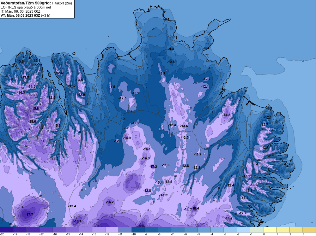Click the -16.2 temperature label

click(110, 202)
